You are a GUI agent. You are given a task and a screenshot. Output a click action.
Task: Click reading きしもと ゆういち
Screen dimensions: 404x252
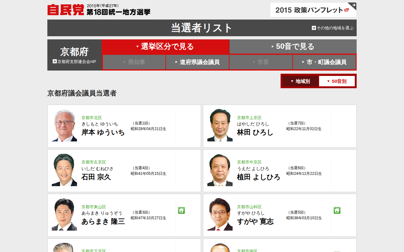(100, 124)
